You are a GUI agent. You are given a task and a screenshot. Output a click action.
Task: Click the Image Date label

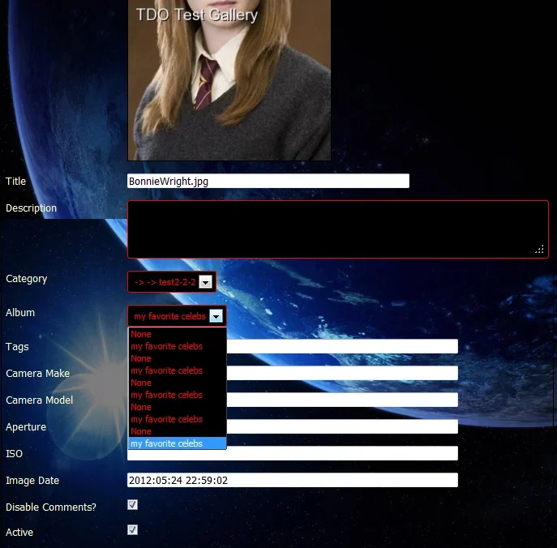click(32, 481)
